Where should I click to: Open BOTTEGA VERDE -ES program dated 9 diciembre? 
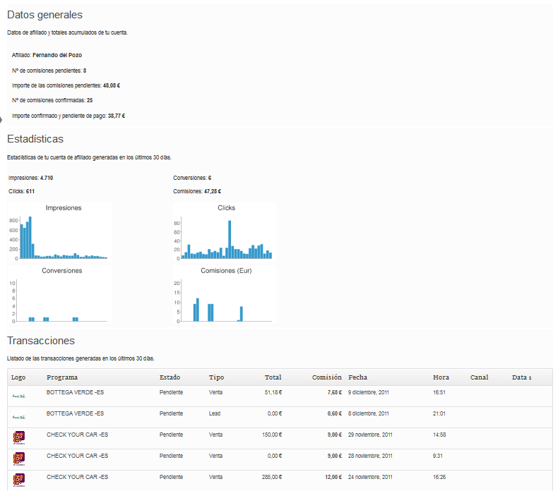coord(75,393)
